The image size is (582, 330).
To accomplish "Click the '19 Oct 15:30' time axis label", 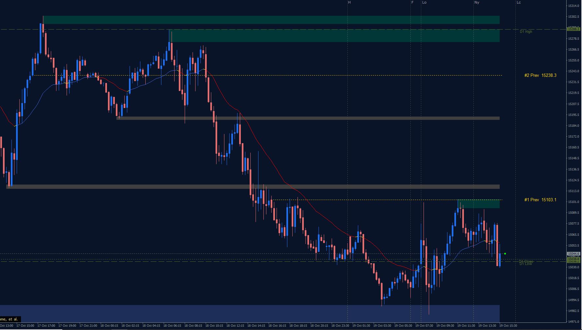I will [508, 326].
